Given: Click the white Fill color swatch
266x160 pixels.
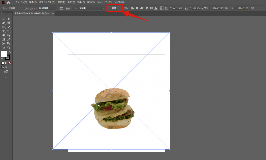Looking at the screenshot, I should pyautogui.click(x=4, y=54).
